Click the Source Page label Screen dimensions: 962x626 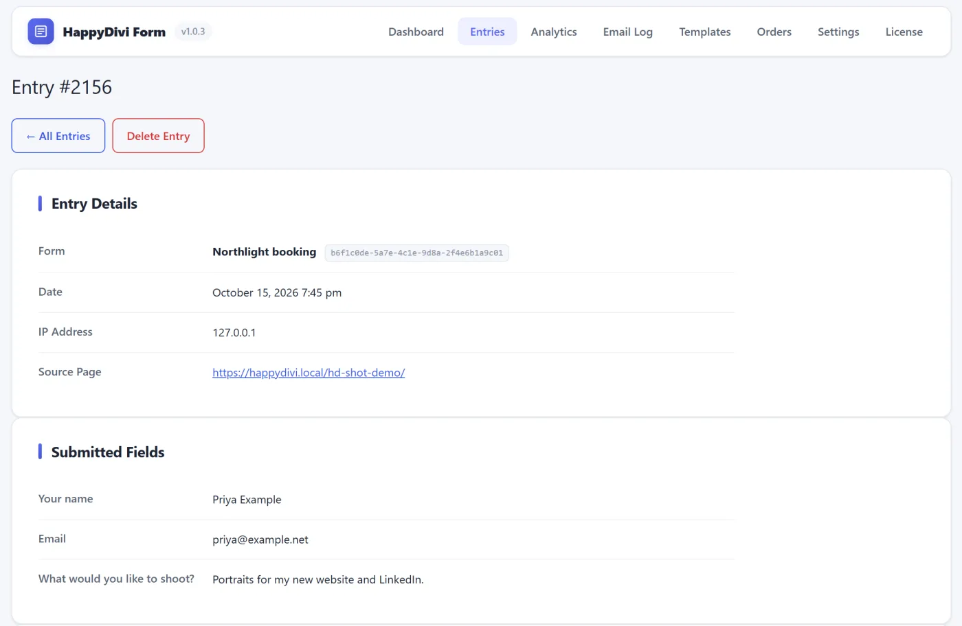tap(70, 372)
